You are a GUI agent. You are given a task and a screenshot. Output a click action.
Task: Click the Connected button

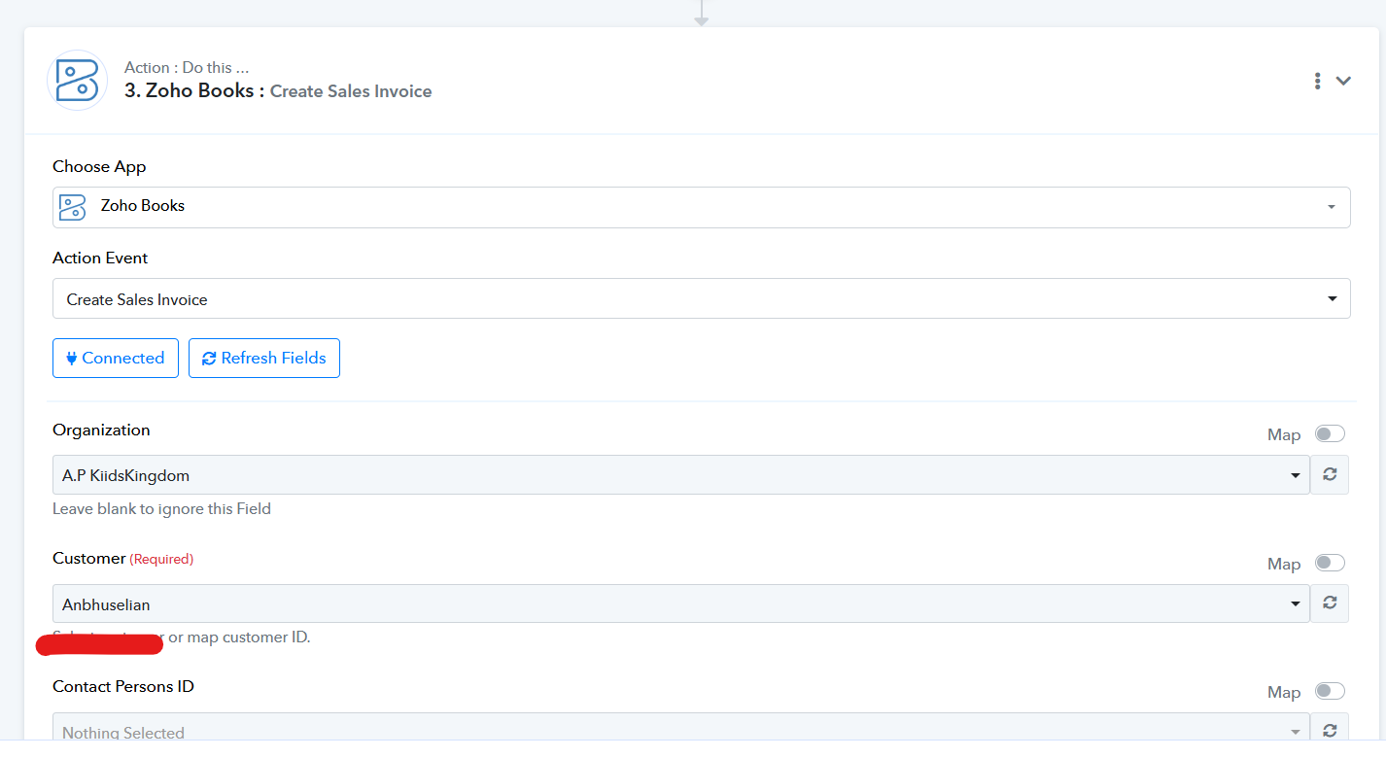tap(116, 358)
